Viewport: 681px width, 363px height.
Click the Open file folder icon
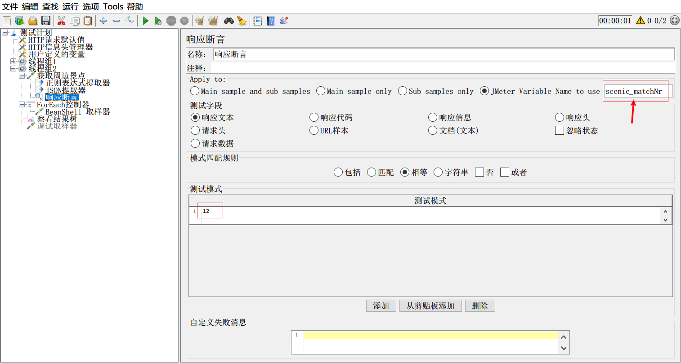33,21
